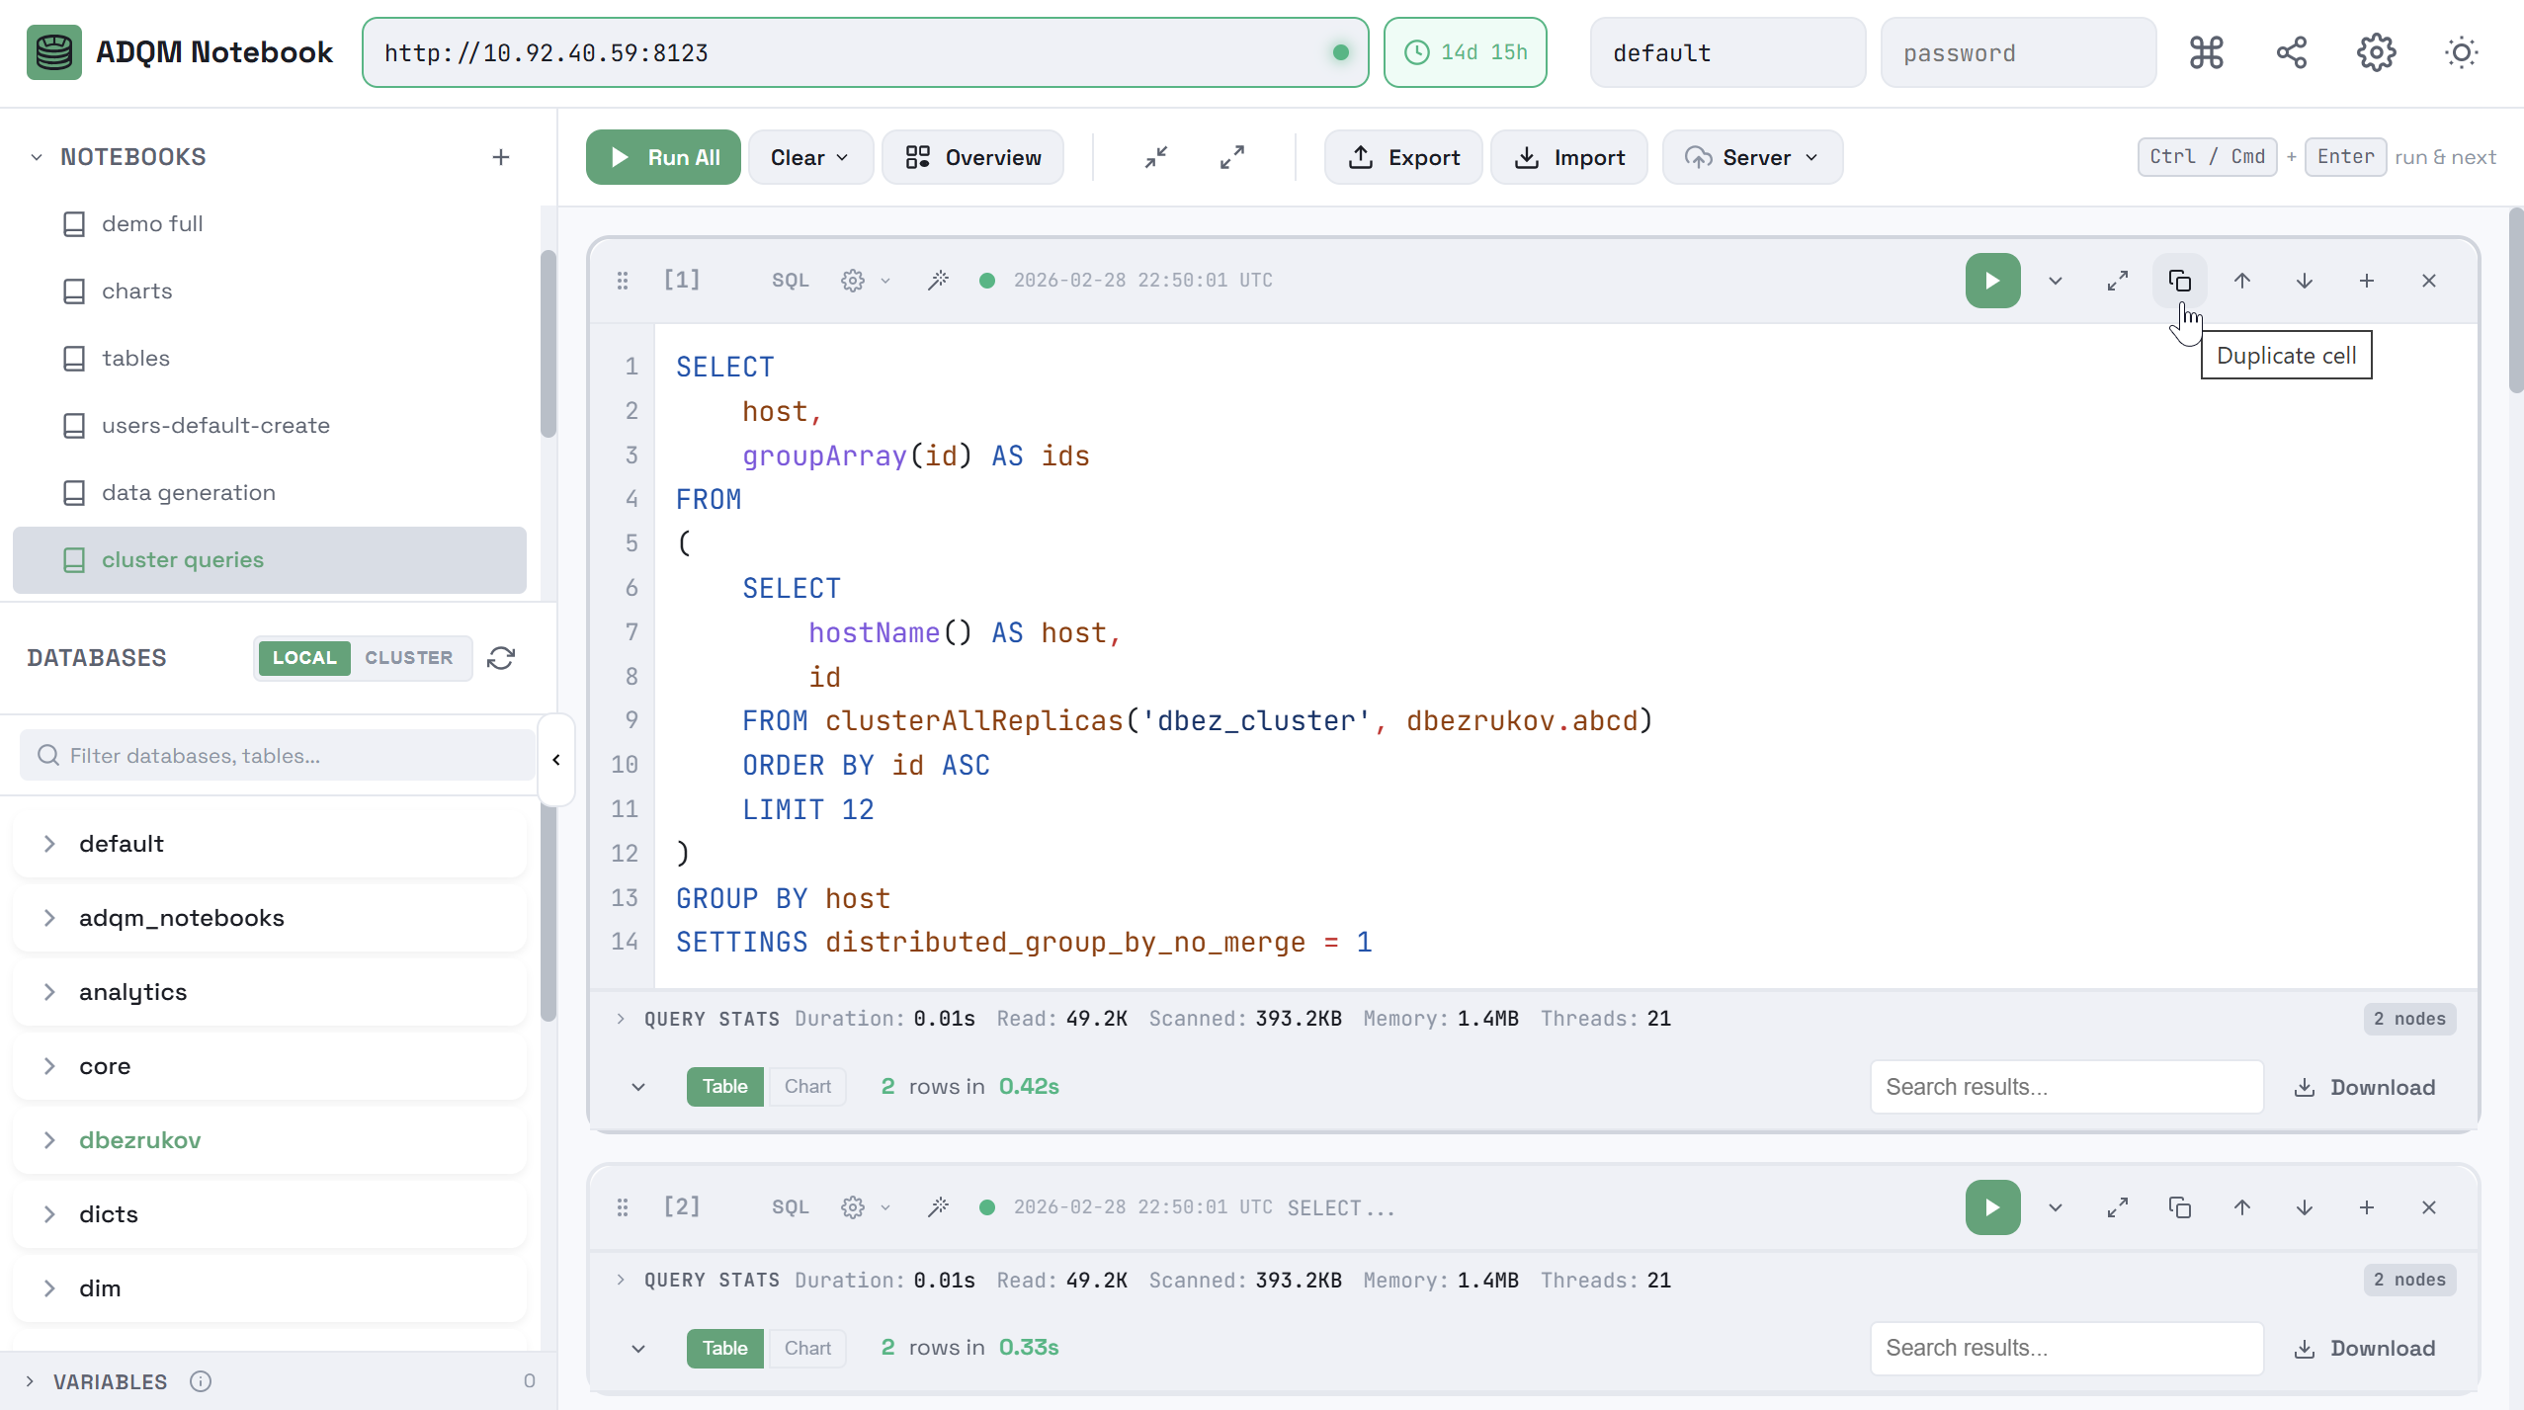Select Chart view in cell [2] results
This screenshot has width=2524, height=1410.
[x=807, y=1349]
